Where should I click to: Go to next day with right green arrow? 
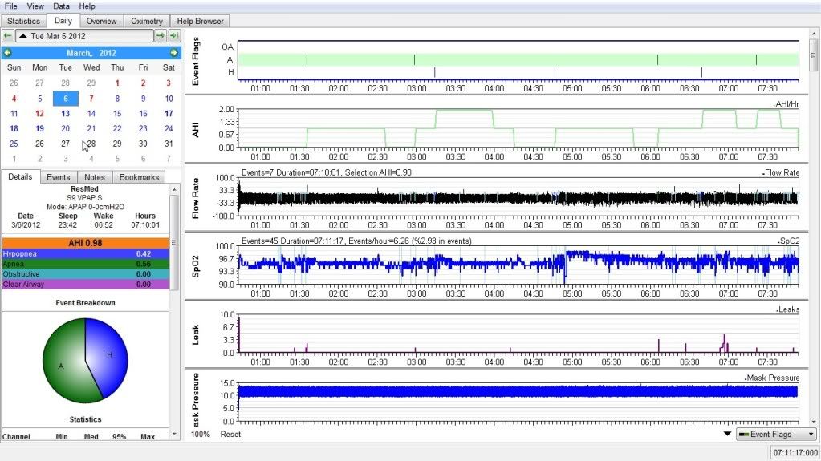coord(160,36)
